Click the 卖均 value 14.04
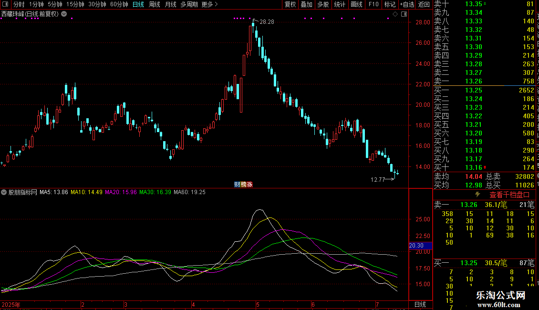 pyautogui.click(x=473, y=176)
